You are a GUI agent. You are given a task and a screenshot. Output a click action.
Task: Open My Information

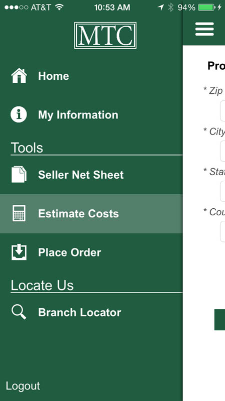pyautogui.click(x=91, y=114)
